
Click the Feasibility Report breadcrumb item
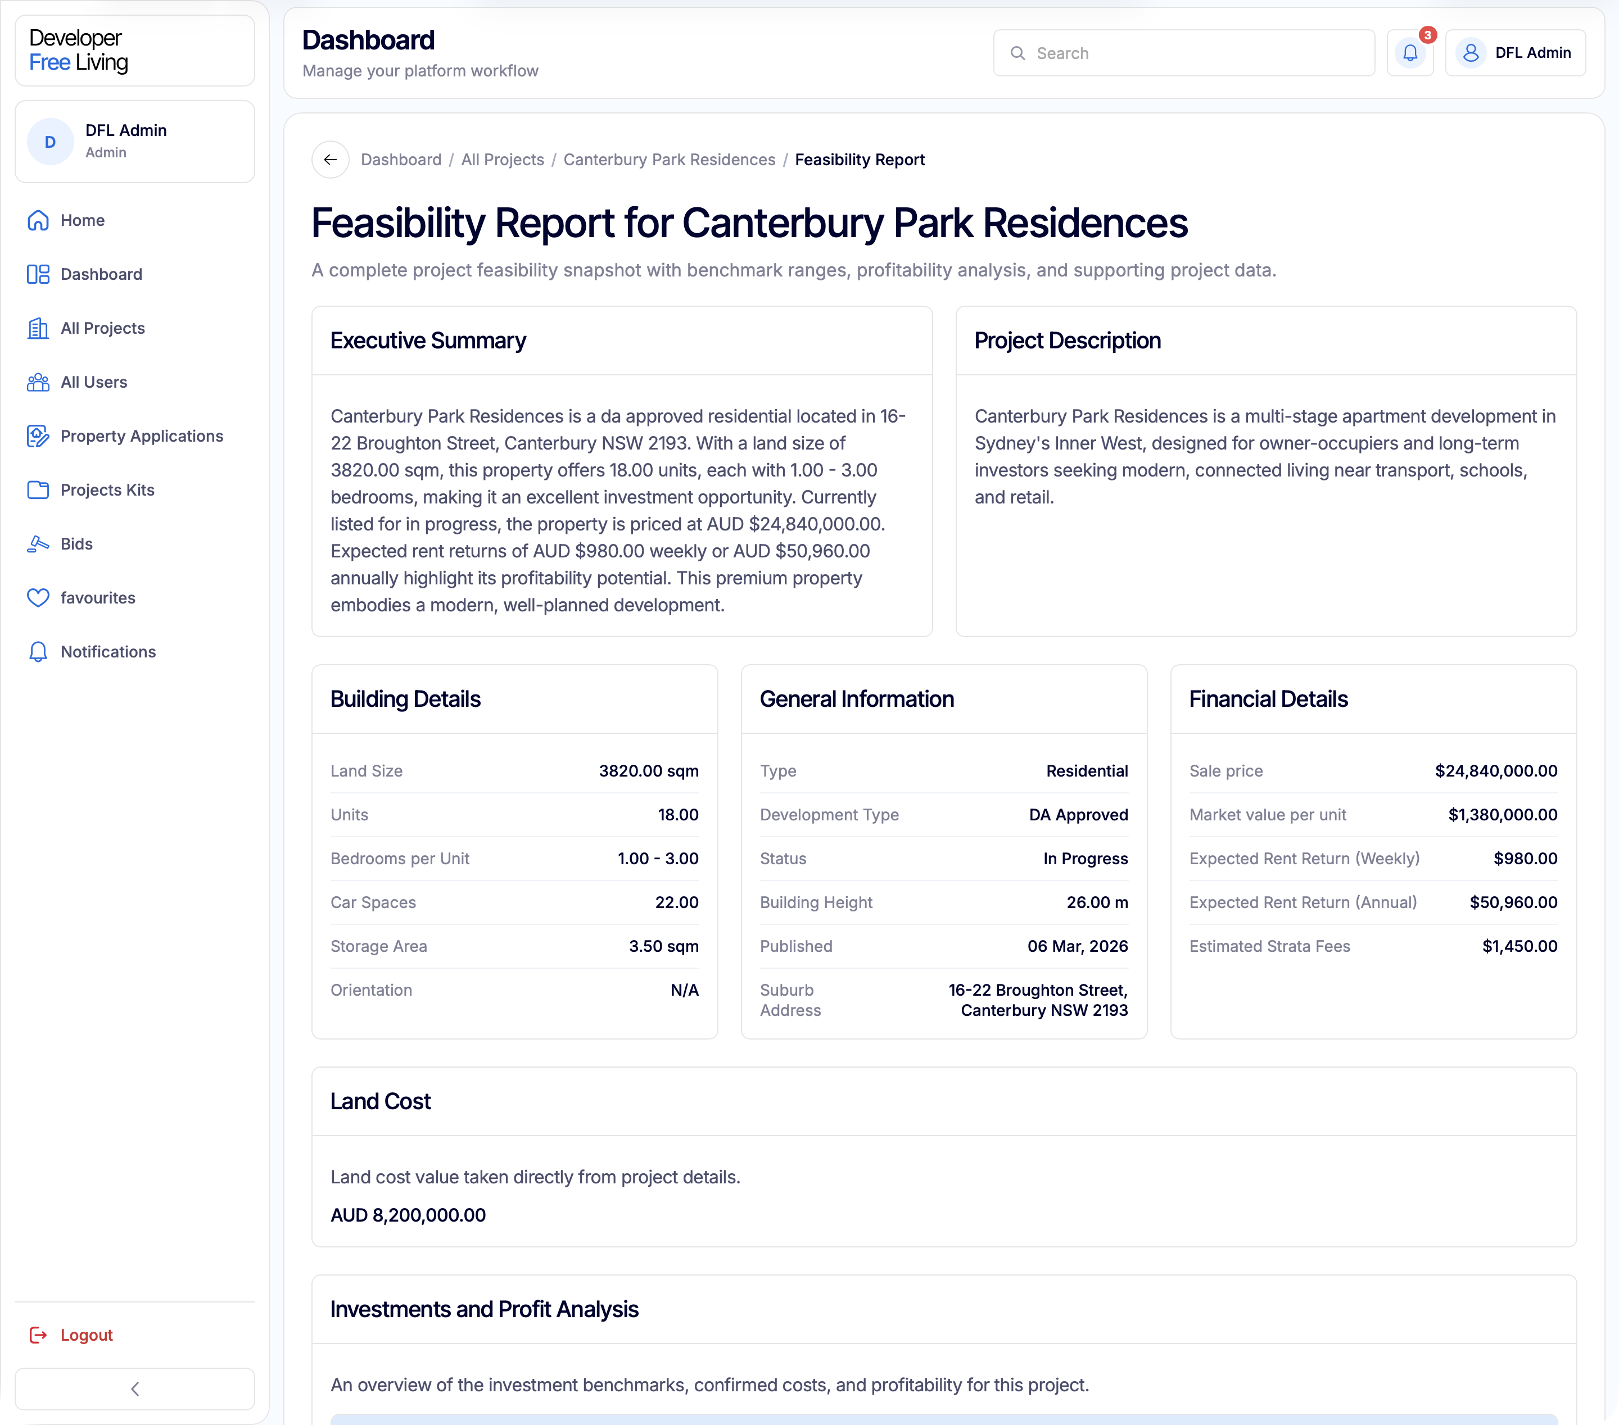point(860,160)
